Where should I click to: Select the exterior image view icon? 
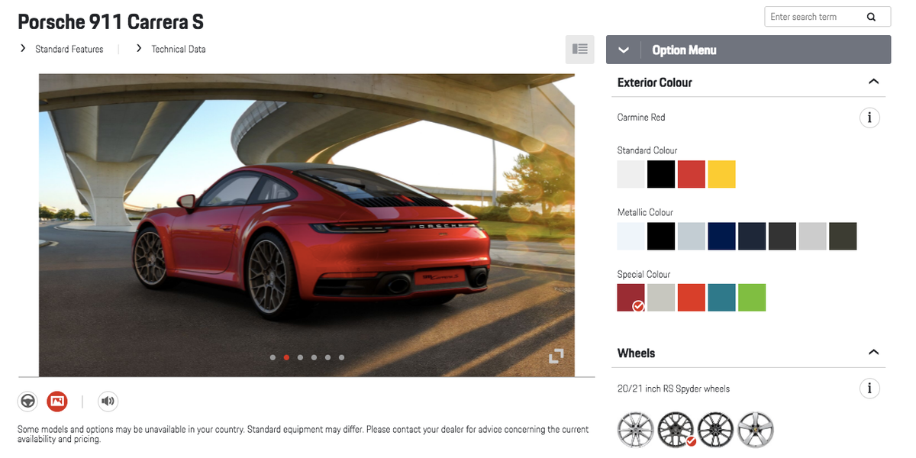click(57, 401)
